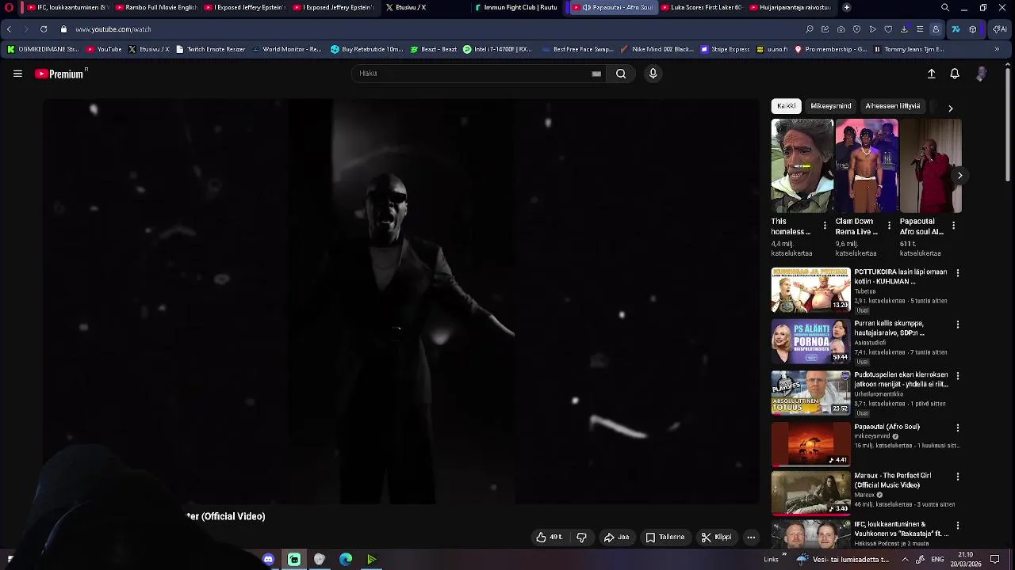Open options for 'This homeless' short
This screenshot has width=1015, height=570.
(825, 226)
